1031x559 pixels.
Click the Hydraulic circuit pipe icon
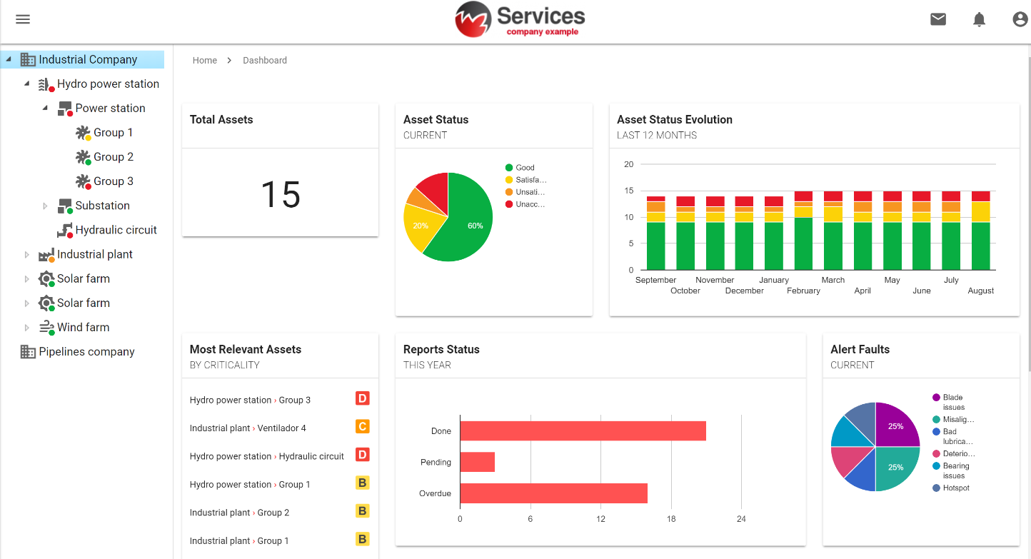pyautogui.click(x=65, y=231)
